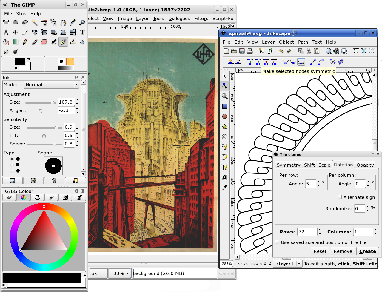The width and height of the screenshot is (382, 292).
Task: Select the diamond ink blob Type radio
Action: tap(12, 171)
